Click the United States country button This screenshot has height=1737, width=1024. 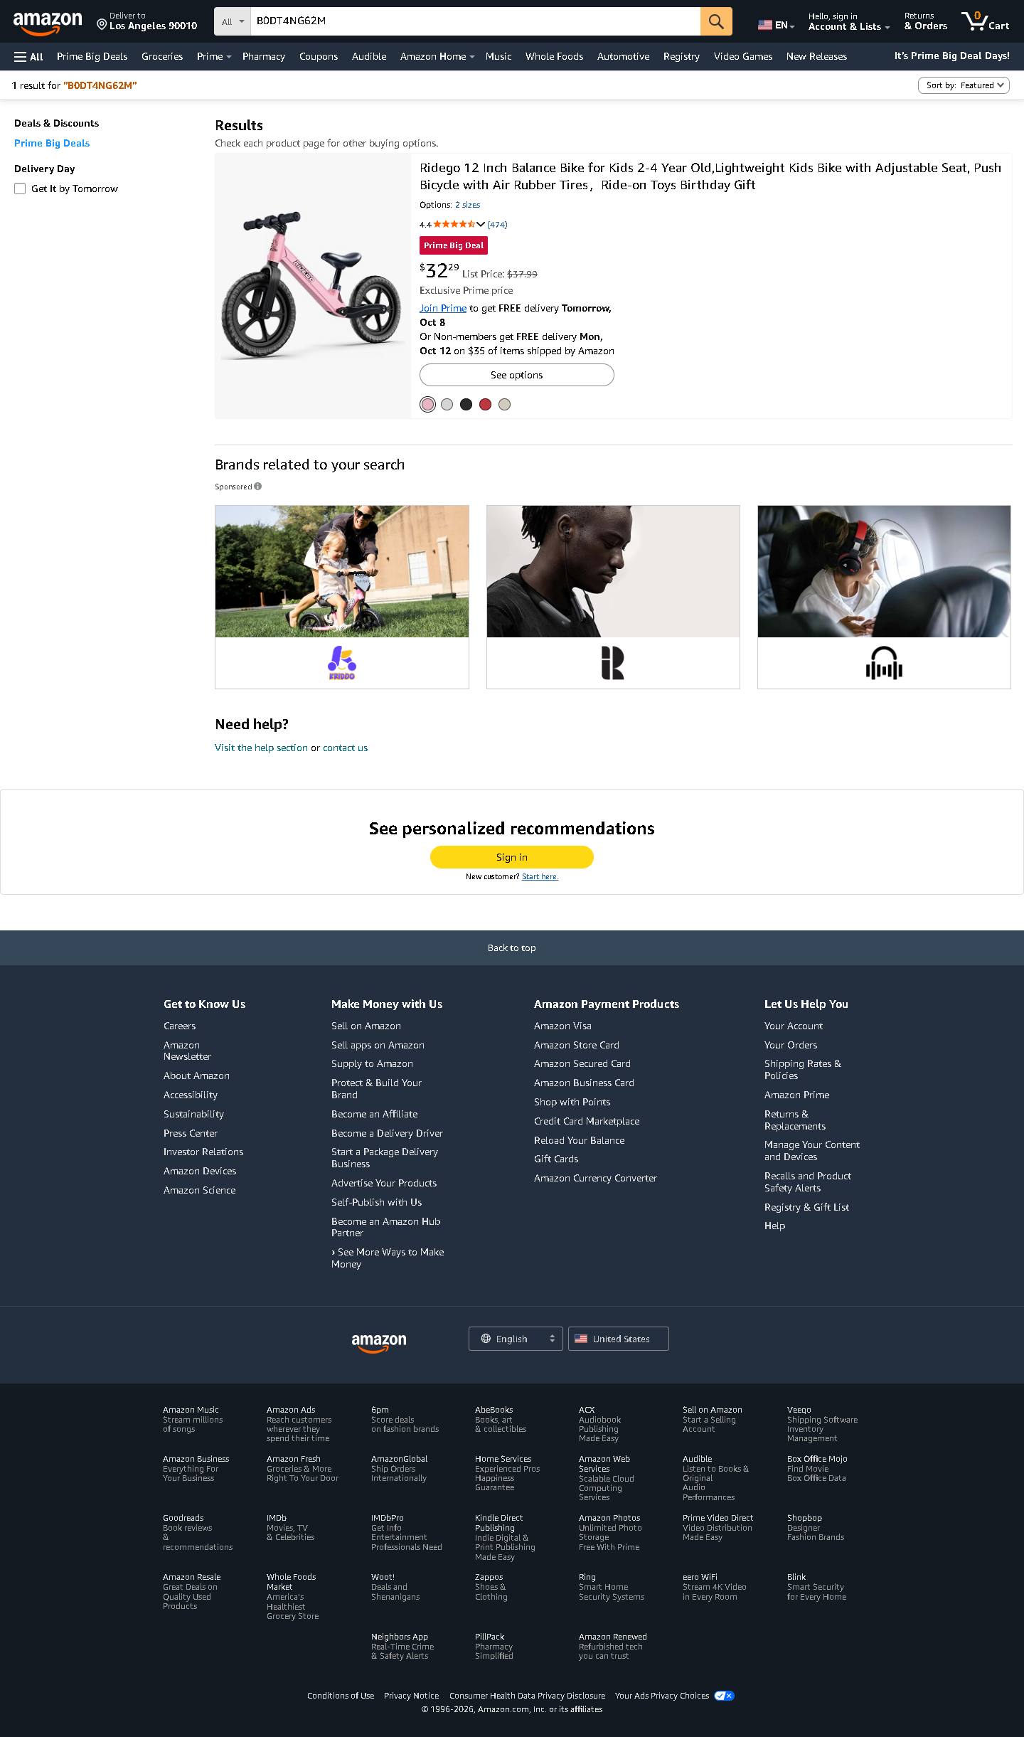click(x=619, y=1339)
